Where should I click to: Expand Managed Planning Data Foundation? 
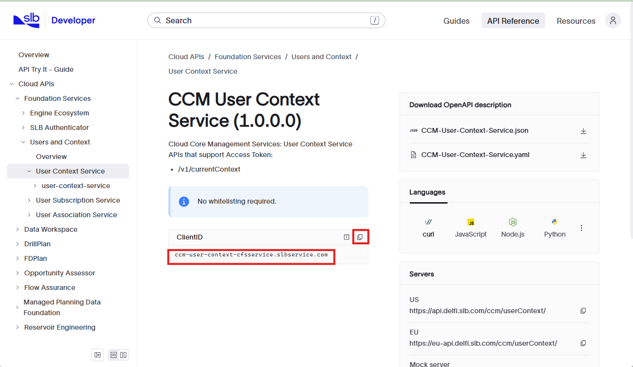point(17,307)
